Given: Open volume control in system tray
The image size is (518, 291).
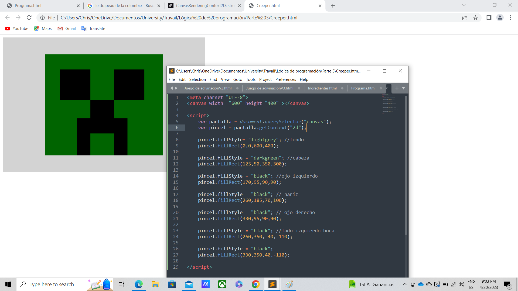Looking at the screenshot, I should pyautogui.click(x=461, y=284).
